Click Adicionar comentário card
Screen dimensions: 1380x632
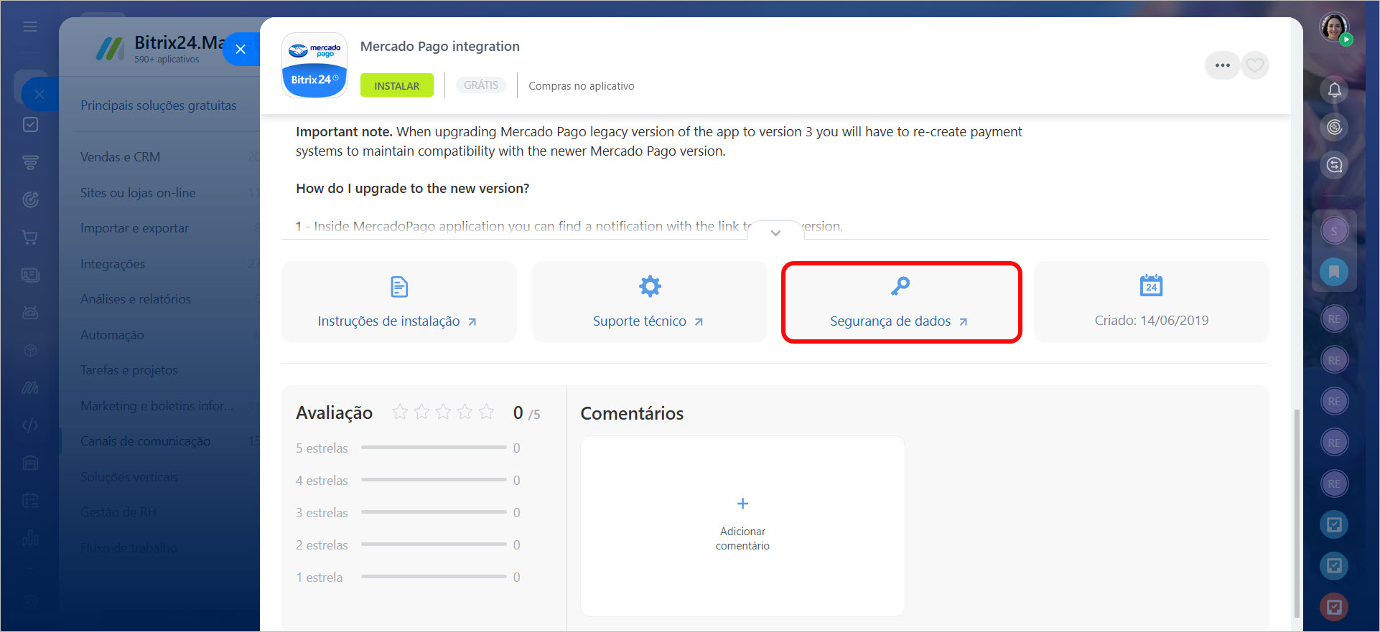(x=742, y=525)
